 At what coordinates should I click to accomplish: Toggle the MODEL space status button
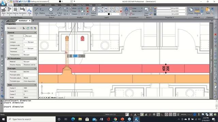pyautogui.click(x=184, y=115)
